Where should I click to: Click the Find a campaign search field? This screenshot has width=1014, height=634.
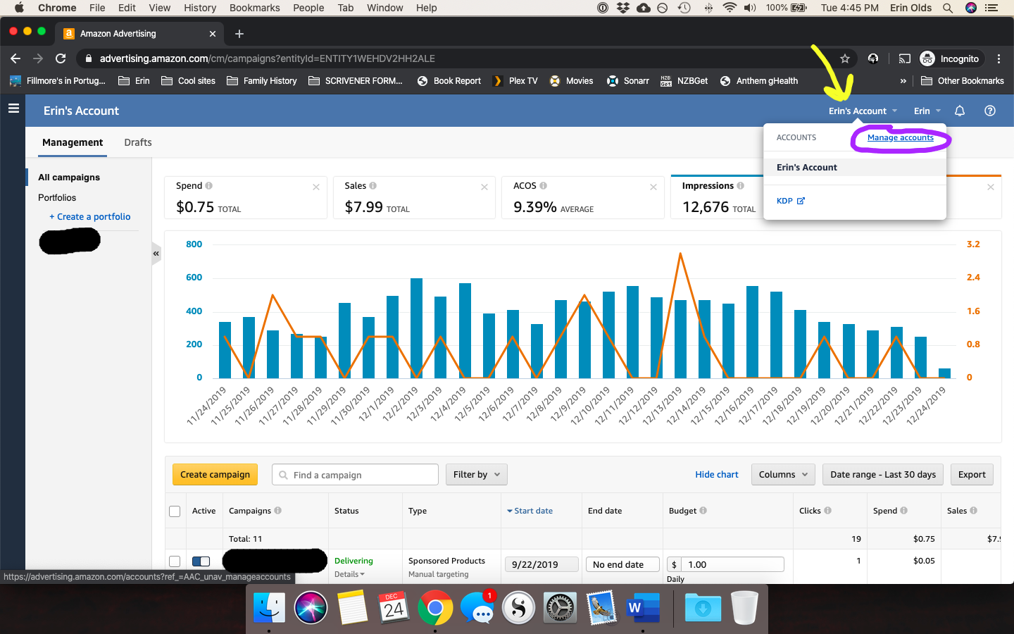point(355,474)
